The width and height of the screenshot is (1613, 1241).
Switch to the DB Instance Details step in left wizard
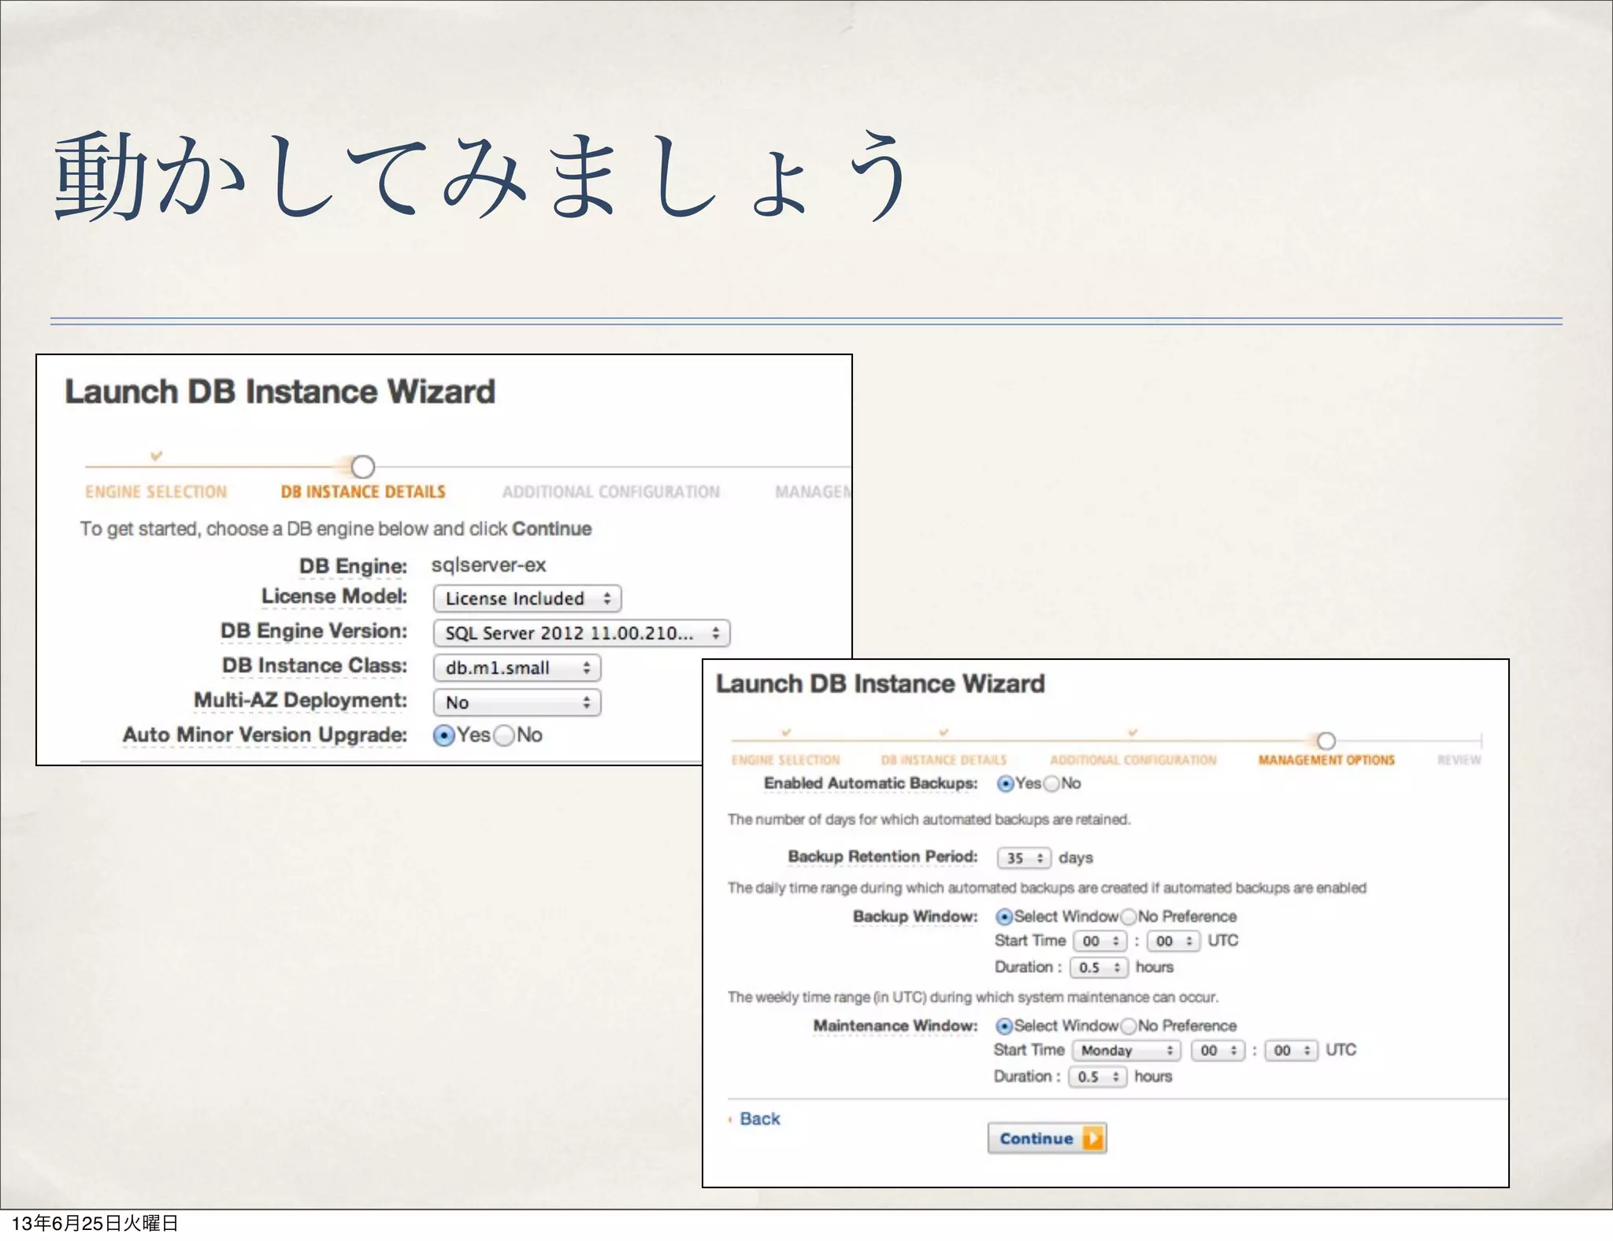click(363, 492)
